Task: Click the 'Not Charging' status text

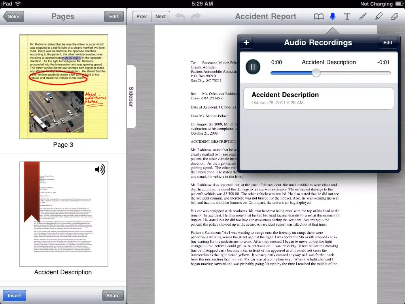Action: pyautogui.click(x=377, y=4)
